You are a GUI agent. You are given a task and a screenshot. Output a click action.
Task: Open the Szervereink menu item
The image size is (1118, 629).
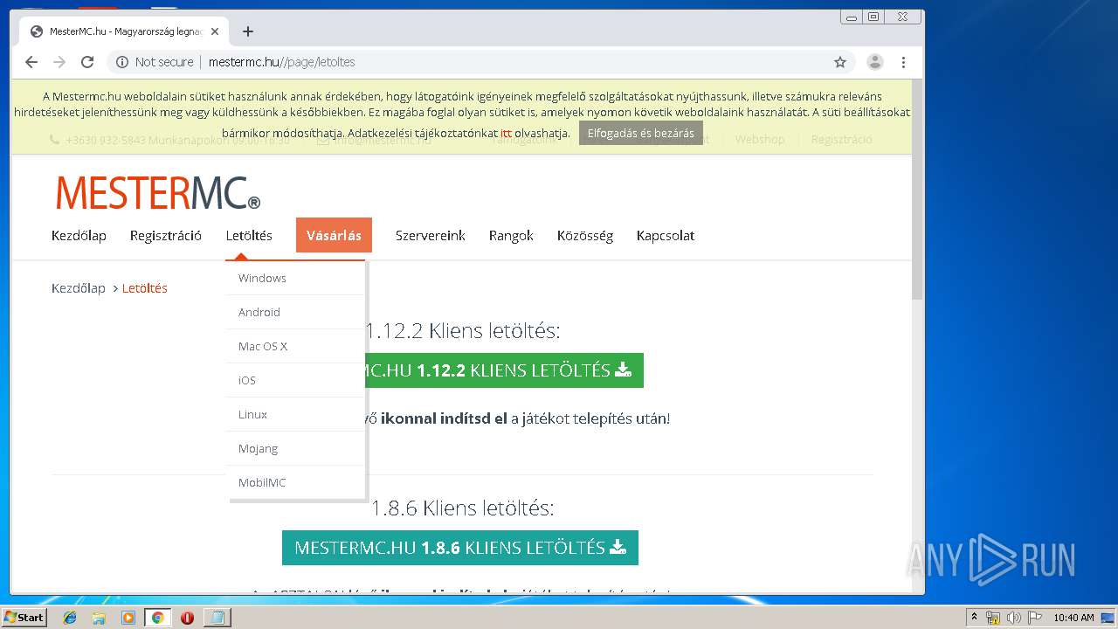tap(431, 236)
